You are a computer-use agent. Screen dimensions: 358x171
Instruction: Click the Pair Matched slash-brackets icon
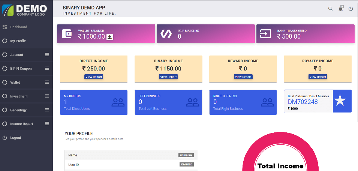pyautogui.click(x=166, y=34)
